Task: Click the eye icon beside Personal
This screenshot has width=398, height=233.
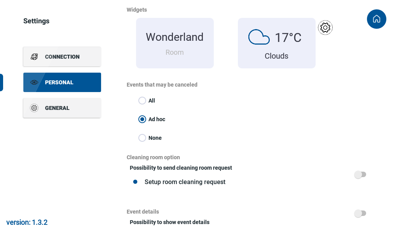Action: click(34, 82)
